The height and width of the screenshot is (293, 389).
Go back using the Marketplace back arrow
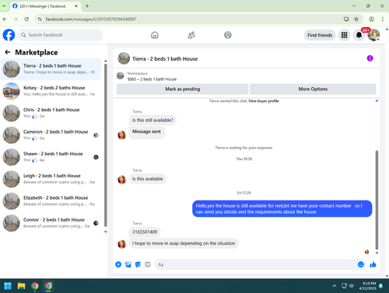point(8,52)
